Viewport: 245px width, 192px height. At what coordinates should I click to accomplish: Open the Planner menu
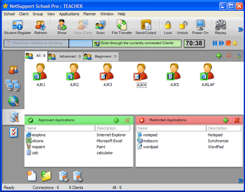90,14
